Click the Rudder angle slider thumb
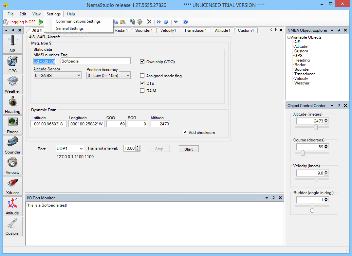This screenshot has height=256, width=352. tap(312, 206)
